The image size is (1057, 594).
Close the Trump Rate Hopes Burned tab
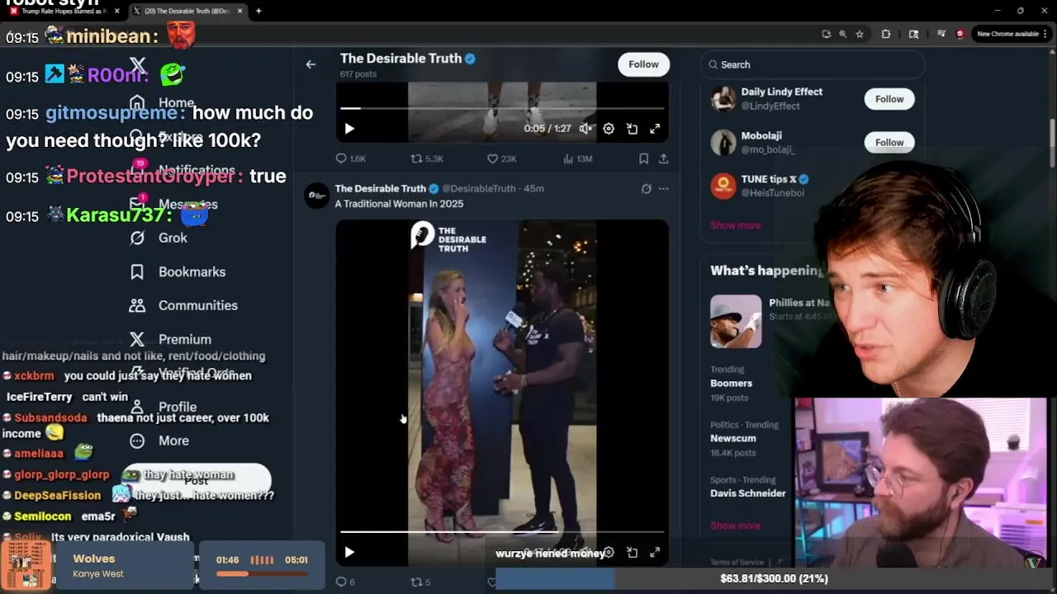coord(116,11)
